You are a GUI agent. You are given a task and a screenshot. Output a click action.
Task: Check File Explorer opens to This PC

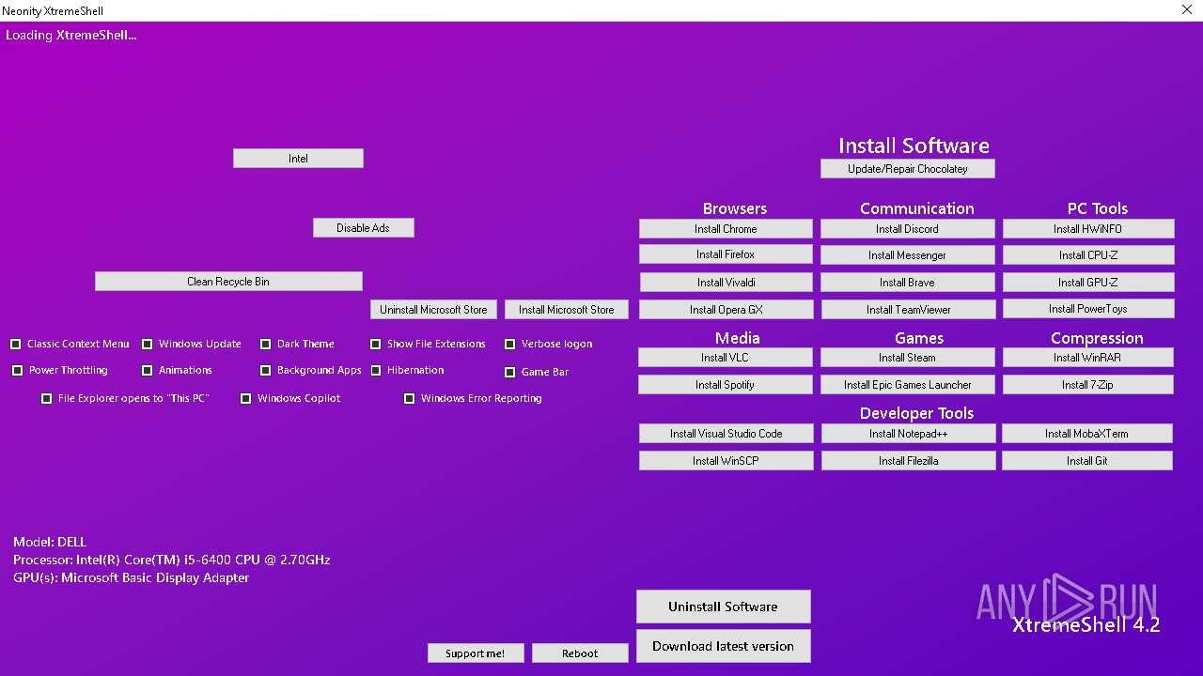[47, 399]
